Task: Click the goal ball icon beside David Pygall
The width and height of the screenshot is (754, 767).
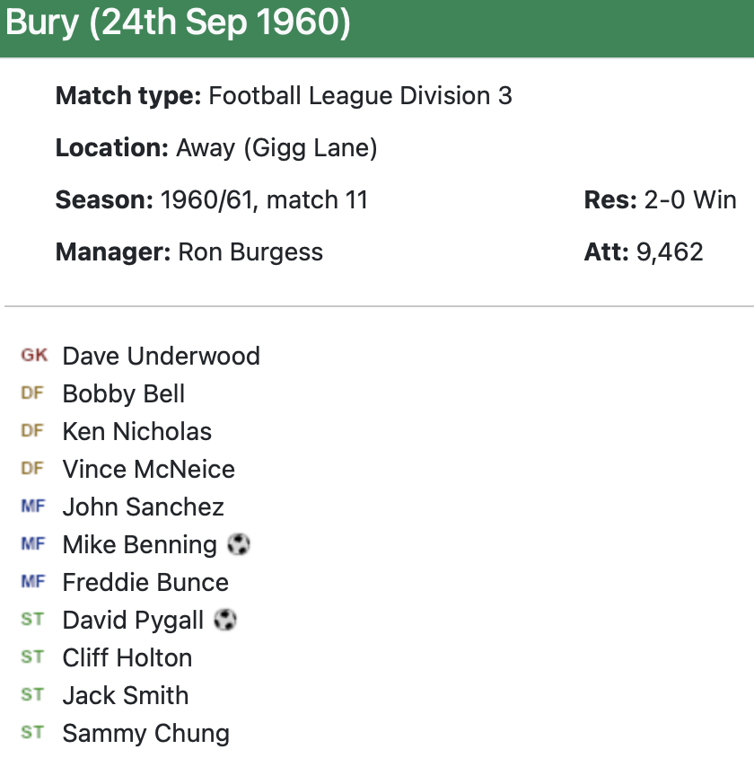Action: tap(226, 620)
